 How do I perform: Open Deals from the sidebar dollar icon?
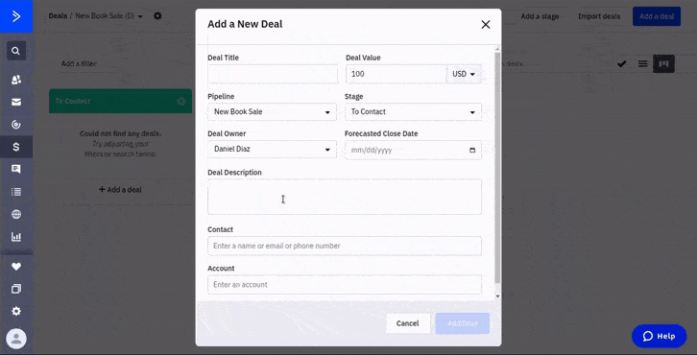[16, 147]
